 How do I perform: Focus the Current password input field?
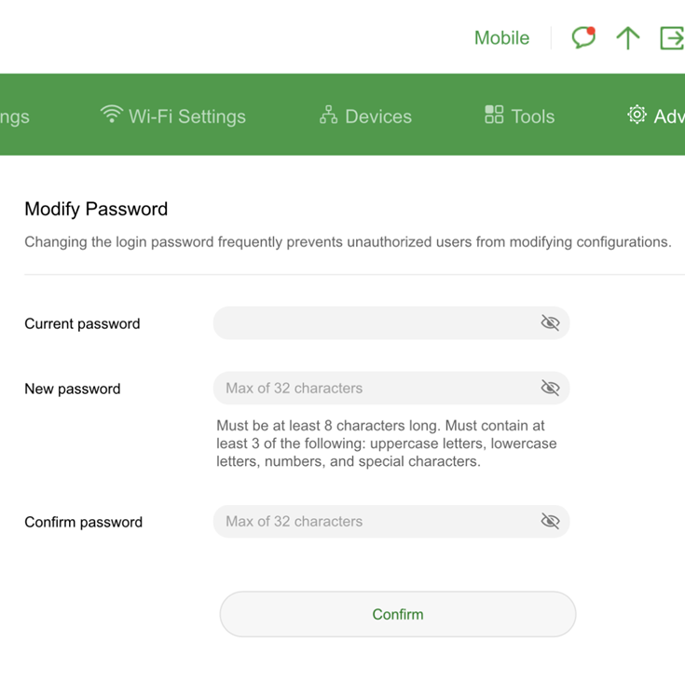(x=373, y=323)
